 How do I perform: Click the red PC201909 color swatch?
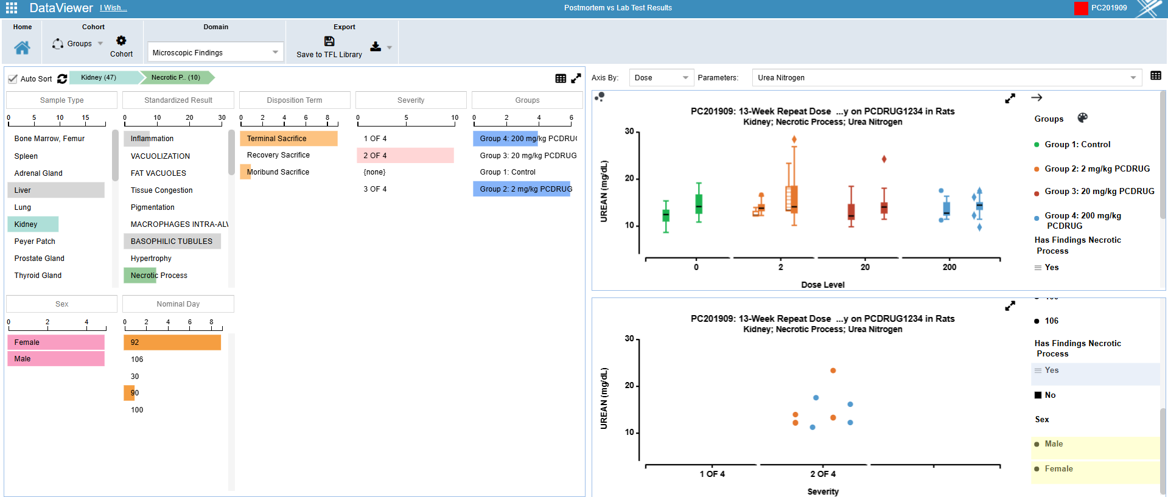[x=1081, y=9]
